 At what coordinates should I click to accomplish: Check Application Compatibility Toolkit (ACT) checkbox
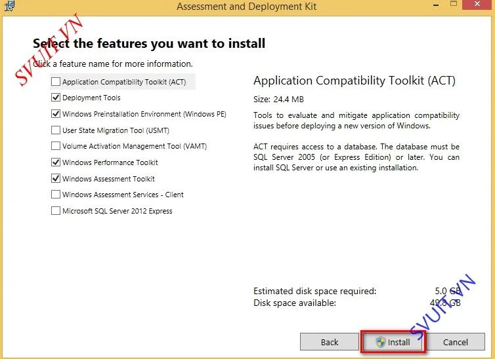pos(56,82)
